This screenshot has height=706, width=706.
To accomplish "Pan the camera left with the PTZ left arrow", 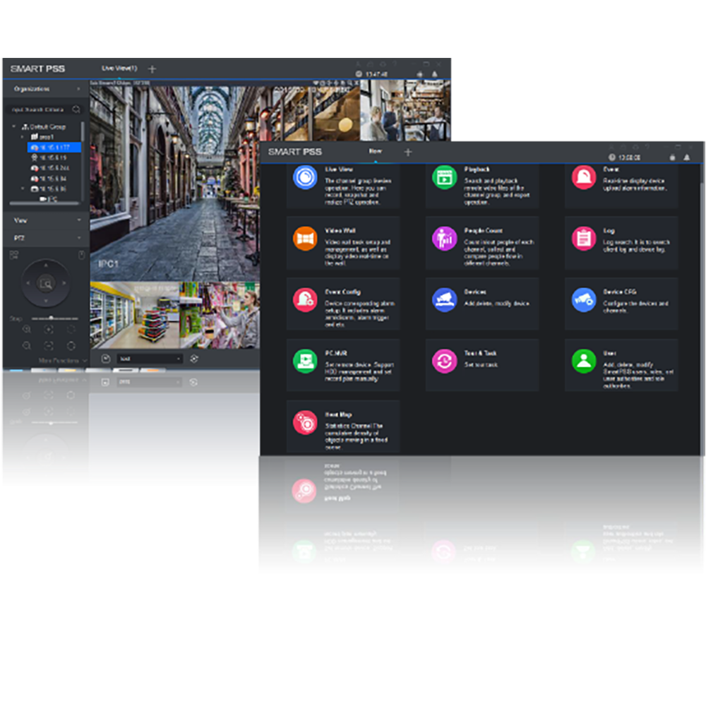I will pyautogui.click(x=28, y=283).
